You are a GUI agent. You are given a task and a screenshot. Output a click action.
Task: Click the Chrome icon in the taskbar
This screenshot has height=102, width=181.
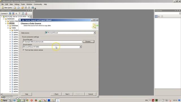(x=27, y=100)
